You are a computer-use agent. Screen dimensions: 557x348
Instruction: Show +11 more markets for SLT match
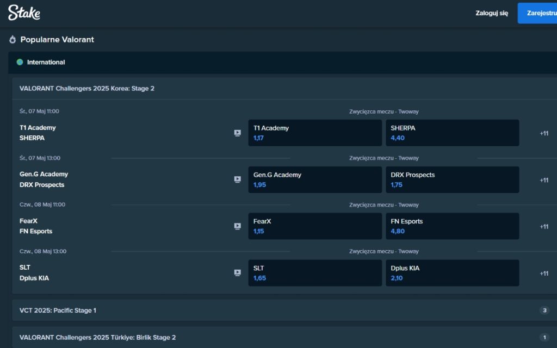click(543, 274)
